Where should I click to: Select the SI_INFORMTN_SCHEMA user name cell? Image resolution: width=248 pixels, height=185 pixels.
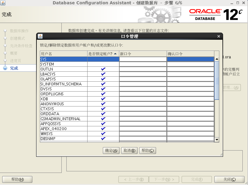(x=64, y=84)
